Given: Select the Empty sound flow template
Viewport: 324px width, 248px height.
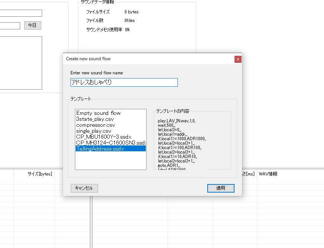Looking at the screenshot, I should [98, 113].
